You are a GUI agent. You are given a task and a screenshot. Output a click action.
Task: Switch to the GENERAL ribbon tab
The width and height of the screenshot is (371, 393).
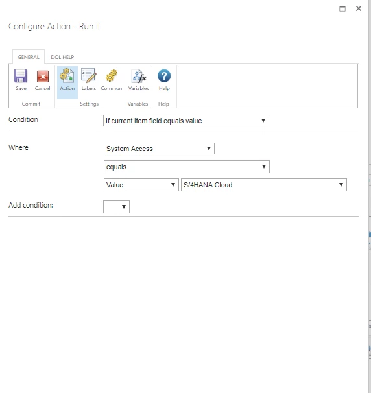(x=29, y=57)
